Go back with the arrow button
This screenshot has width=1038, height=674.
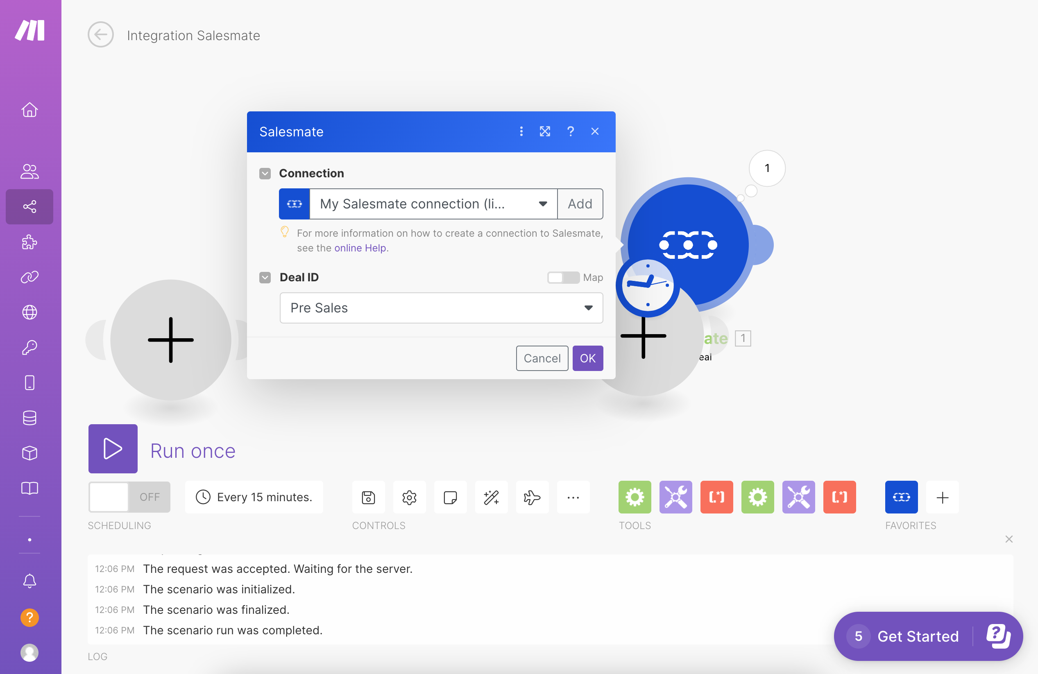tap(101, 35)
